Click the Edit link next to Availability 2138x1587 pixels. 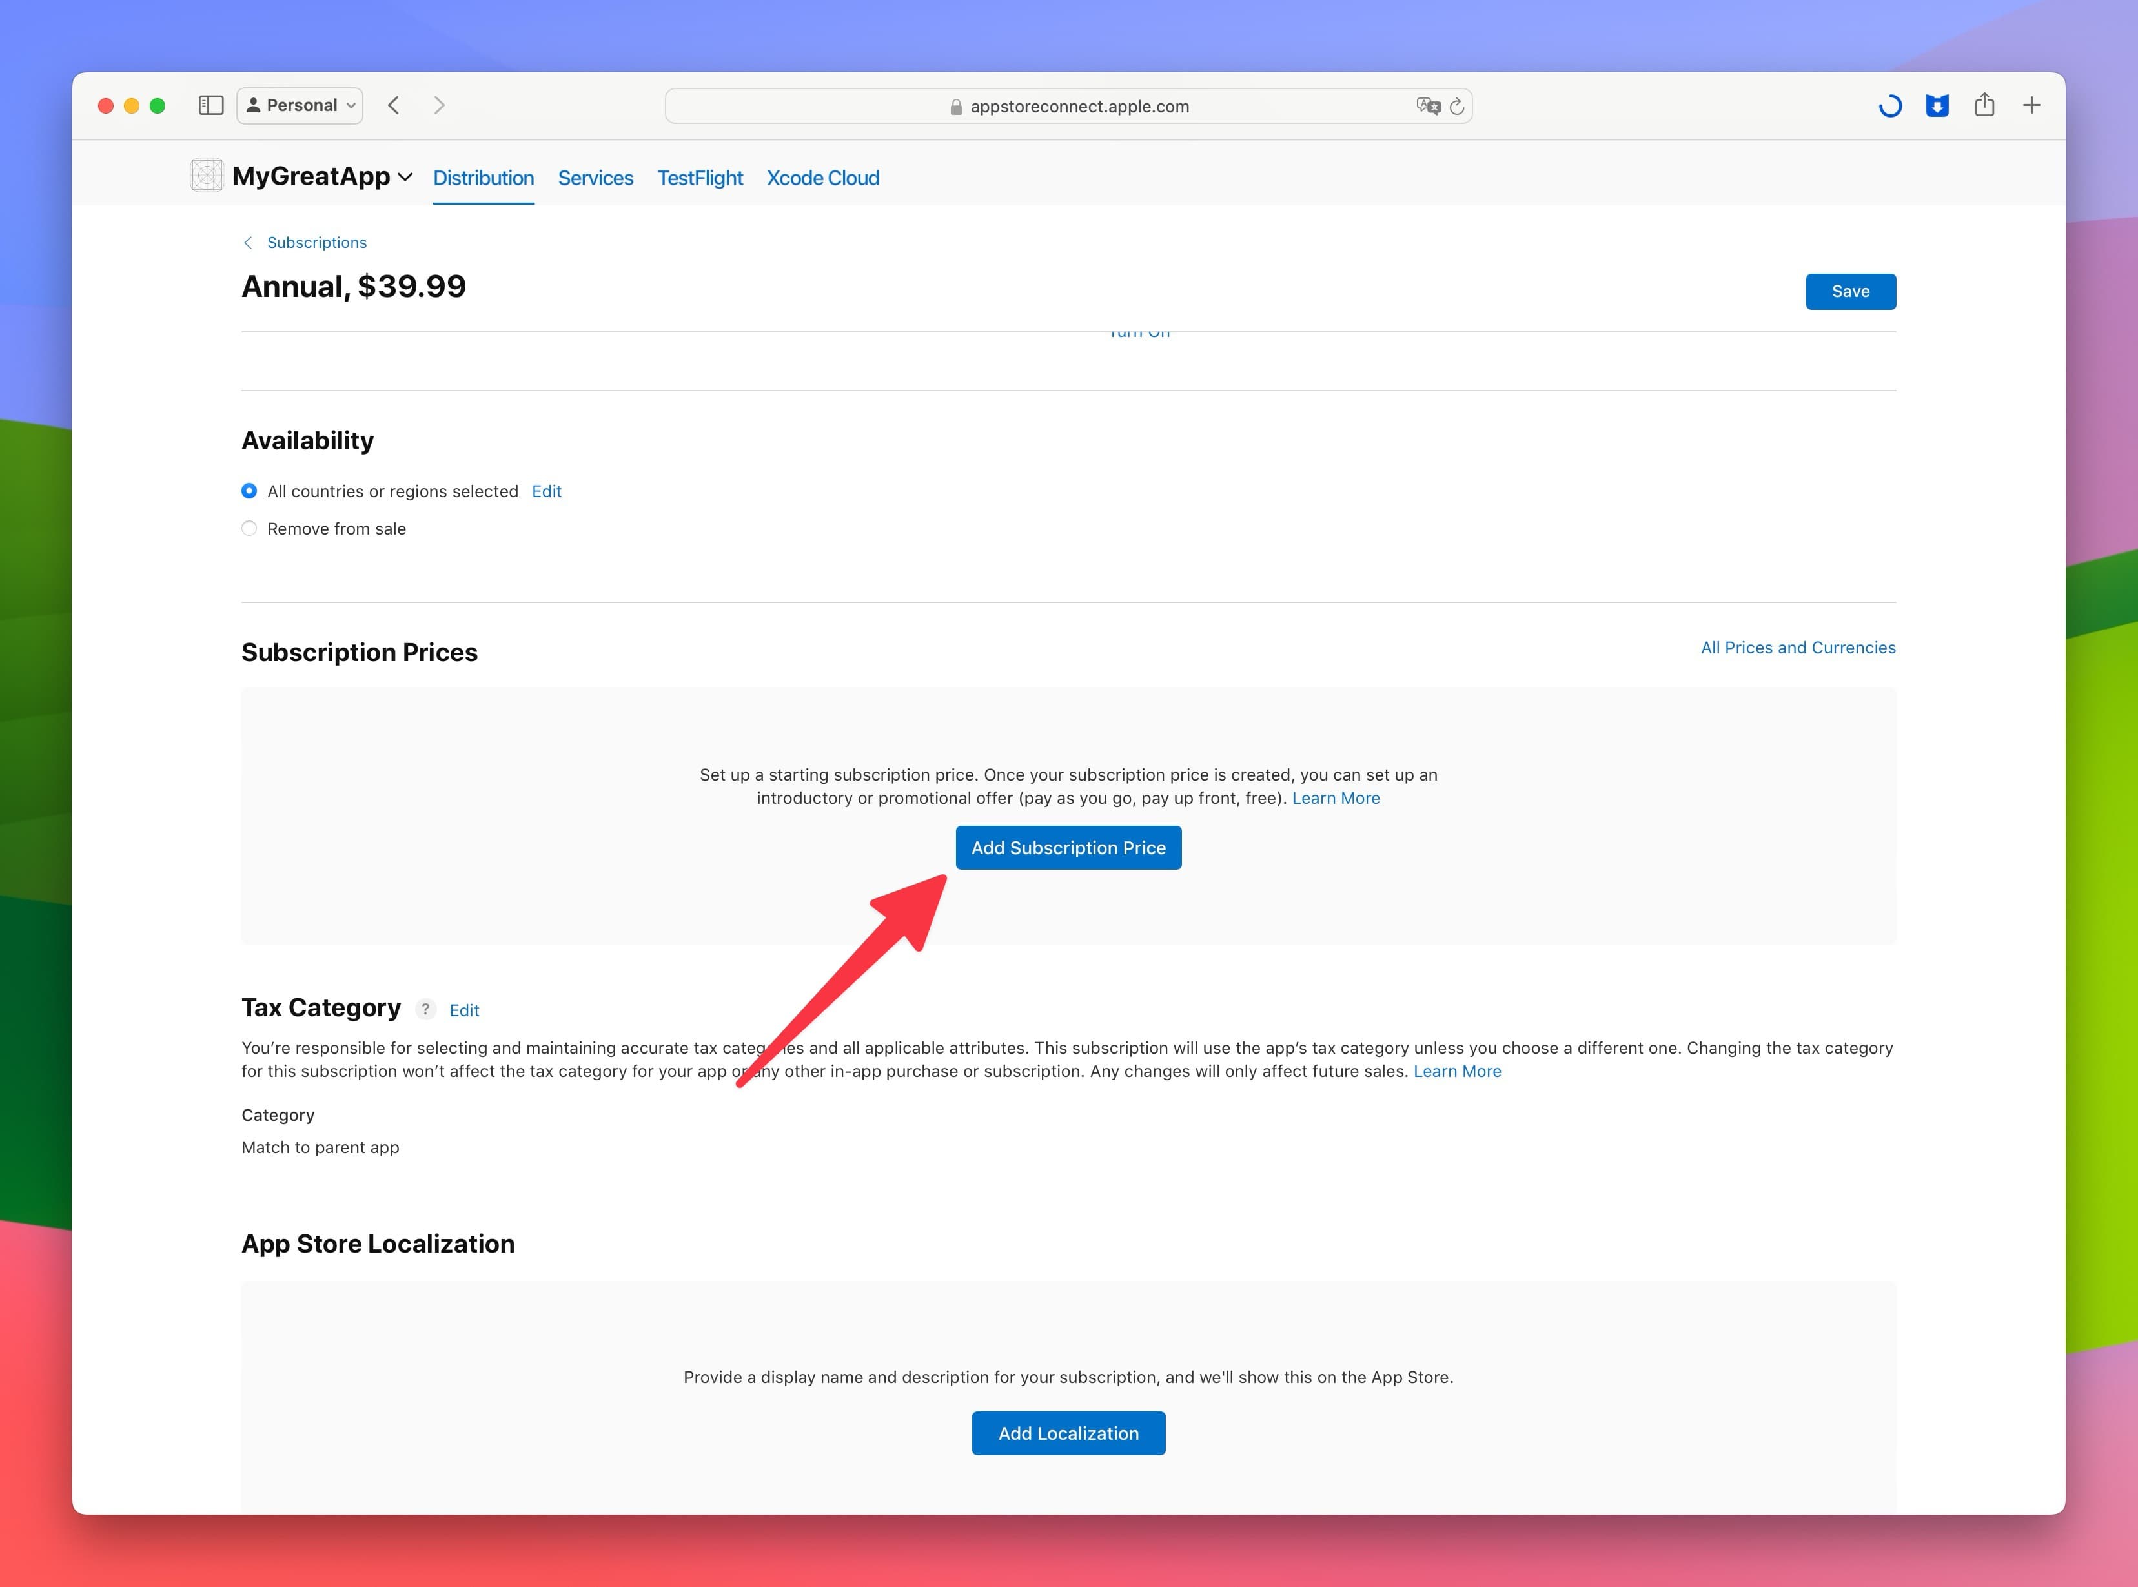tap(547, 490)
